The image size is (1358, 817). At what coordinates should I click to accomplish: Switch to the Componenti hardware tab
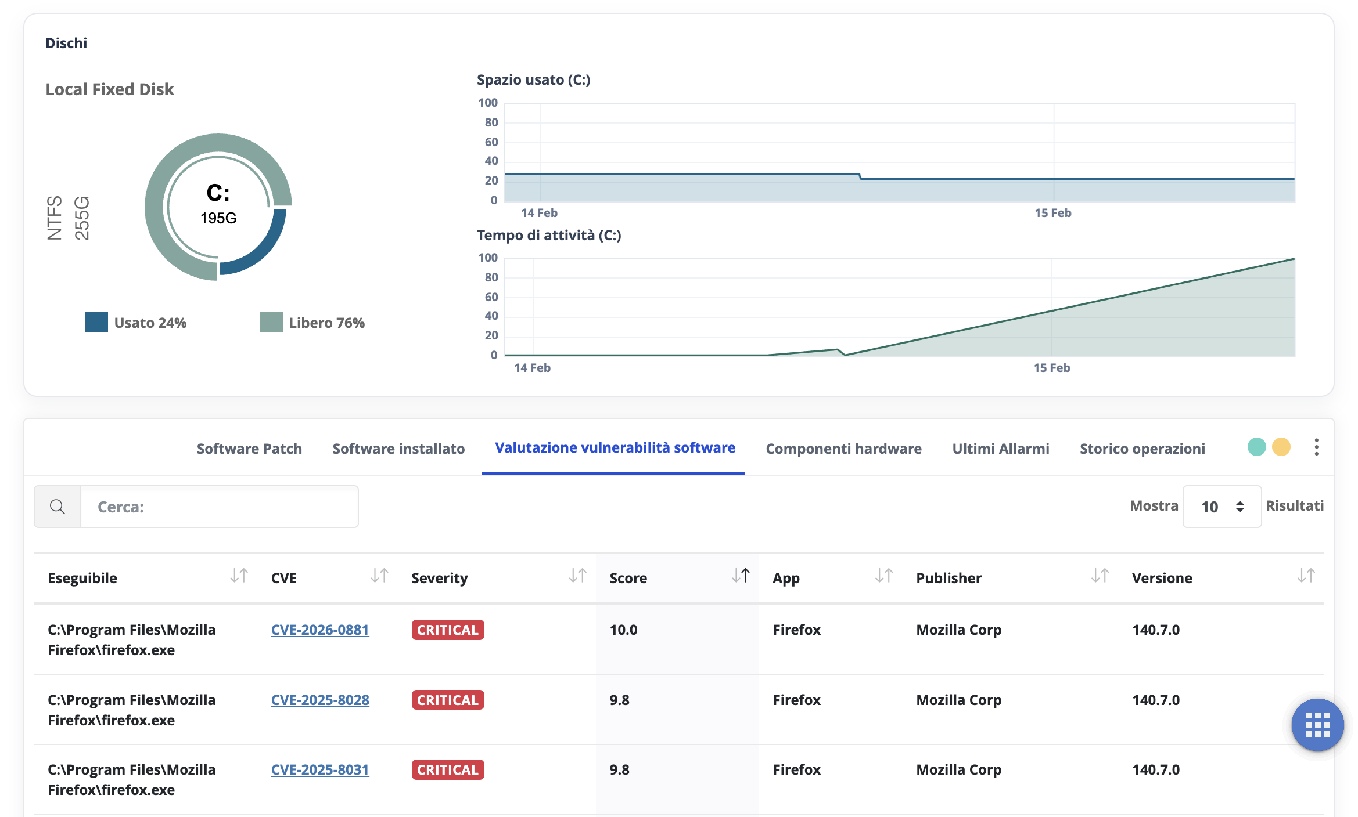[x=843, y=448]
